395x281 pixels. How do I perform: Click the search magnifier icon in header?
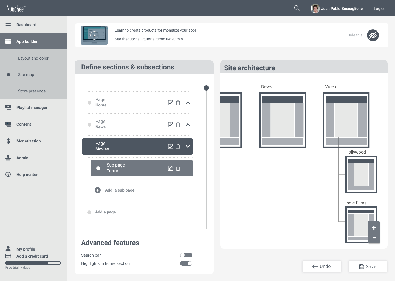(297, 8)
